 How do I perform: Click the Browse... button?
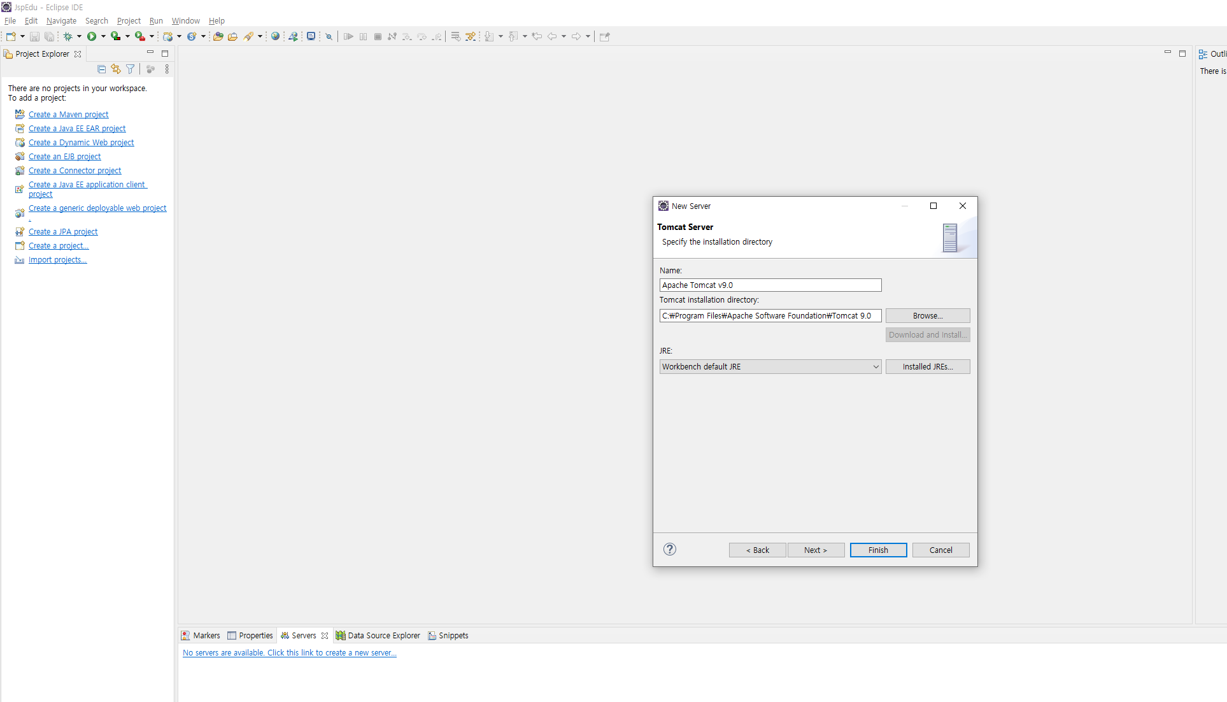click(x=928, y=315)
